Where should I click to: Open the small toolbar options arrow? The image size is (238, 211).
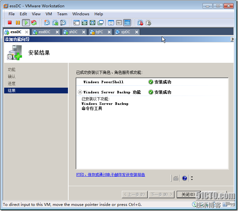click(x=192, y=178)
